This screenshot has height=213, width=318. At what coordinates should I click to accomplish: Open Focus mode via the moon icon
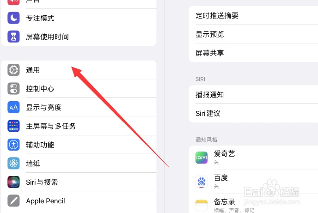[x=13, y=18]
